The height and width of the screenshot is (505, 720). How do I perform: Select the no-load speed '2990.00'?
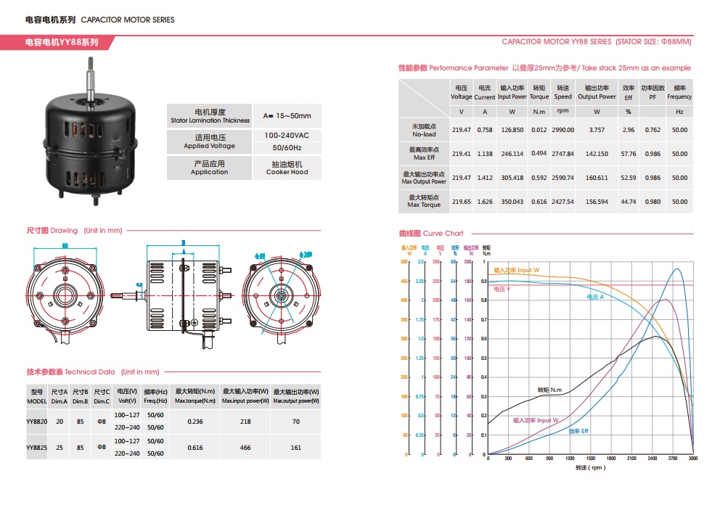pyautogui.click(x=563, y=130)
